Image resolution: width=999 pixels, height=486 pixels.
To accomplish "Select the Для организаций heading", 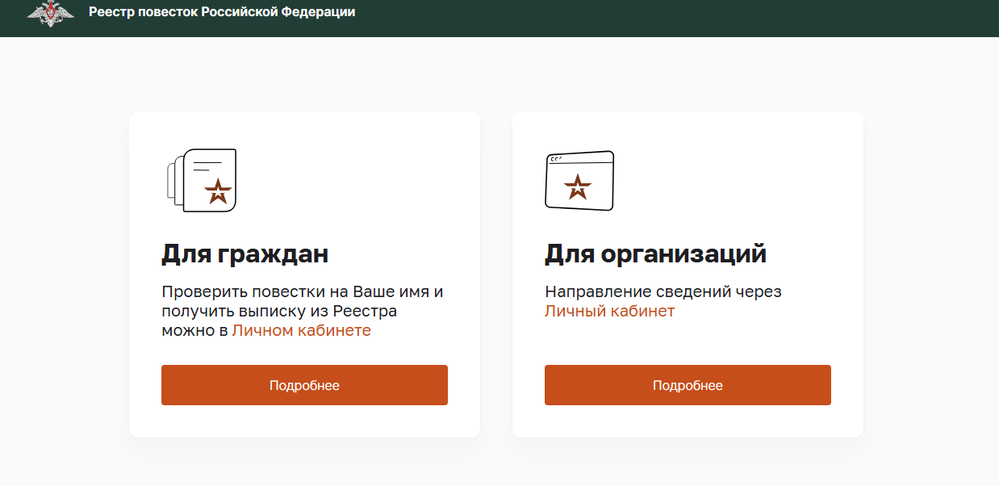I will click(655, 254).
